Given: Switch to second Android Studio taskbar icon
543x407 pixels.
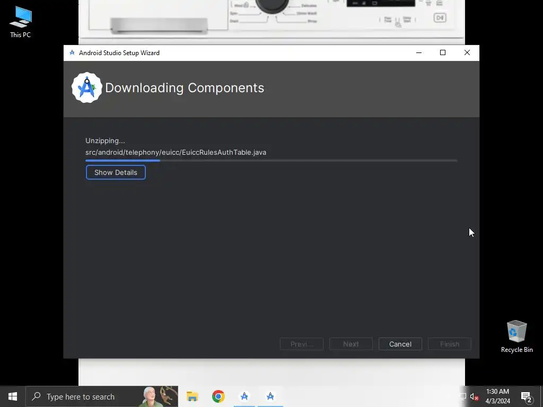Looking at the screenshot, I should 270,396.
